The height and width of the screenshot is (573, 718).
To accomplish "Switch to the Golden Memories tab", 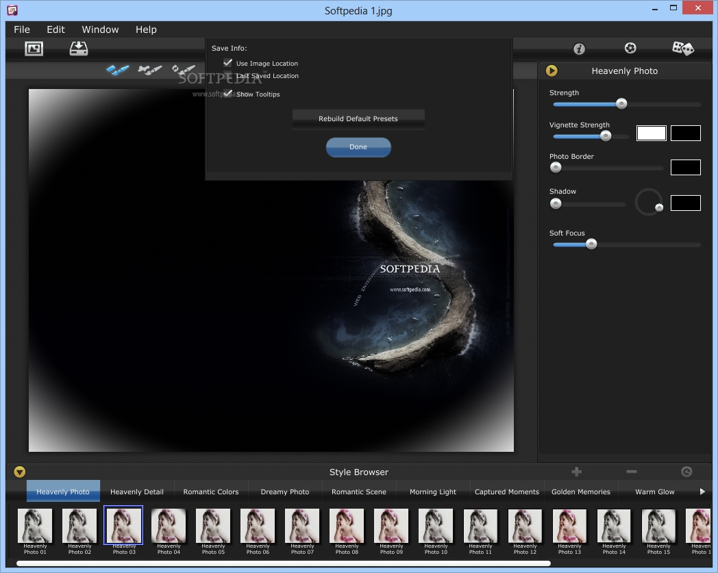I will pos(580,492).
